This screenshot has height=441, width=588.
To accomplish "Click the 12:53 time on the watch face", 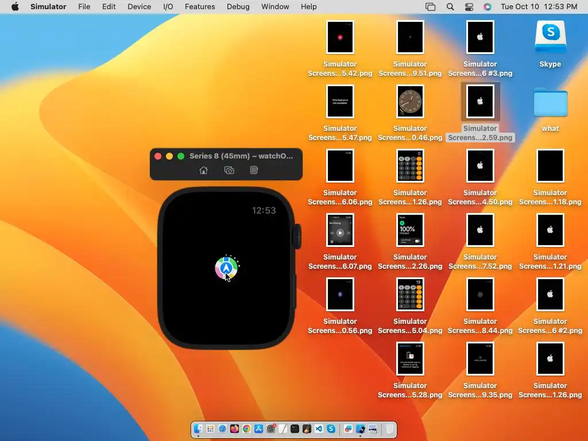I will [x=264, y=210].
